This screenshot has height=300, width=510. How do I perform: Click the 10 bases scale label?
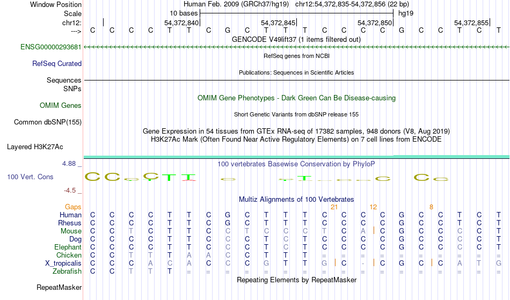[184, 13]
